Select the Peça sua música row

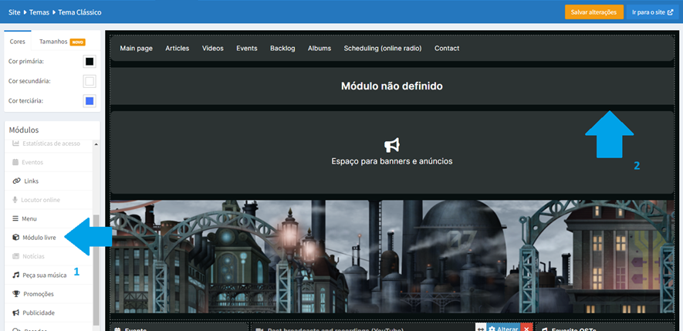(49, 275)
